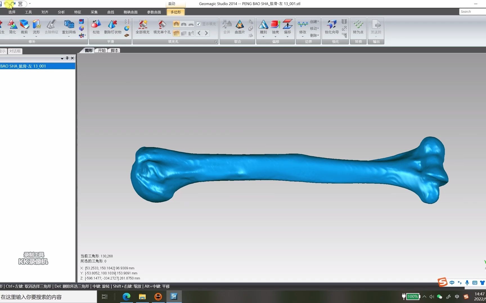Expand the 流形 dropdown arrow
The width and height of the screenshot is (486, 303).
36,36
